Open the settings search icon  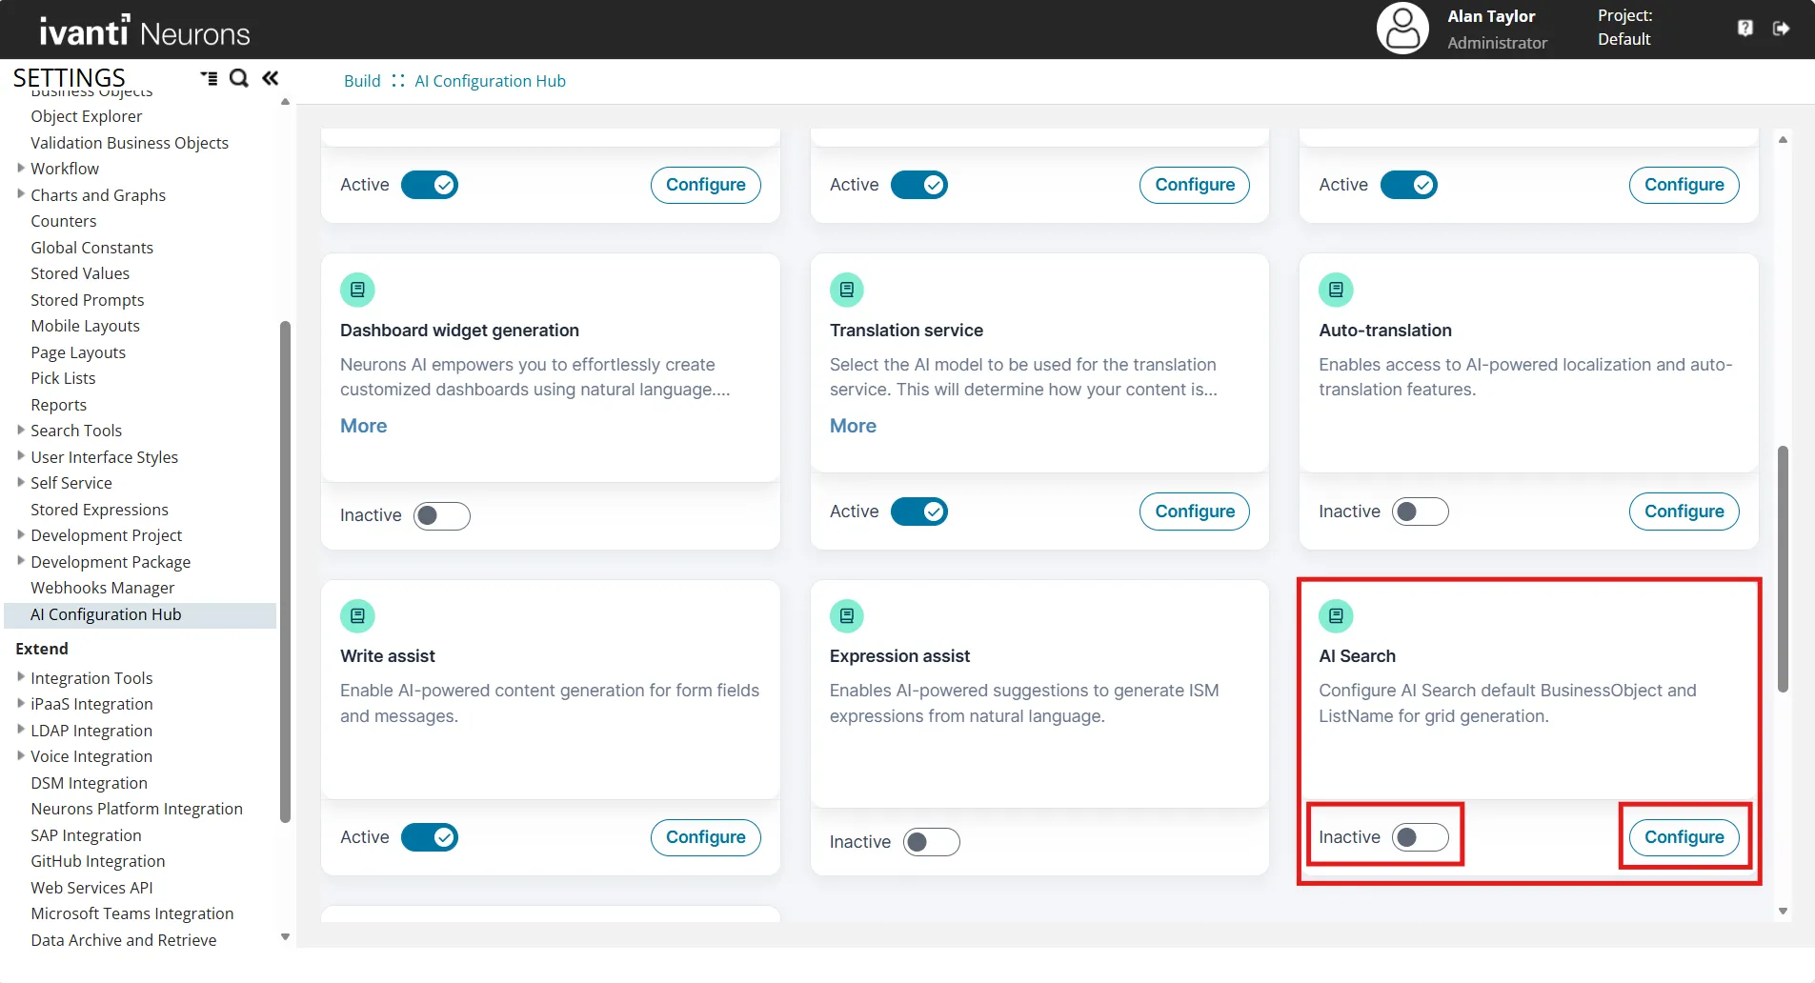(x=239, y=78)
